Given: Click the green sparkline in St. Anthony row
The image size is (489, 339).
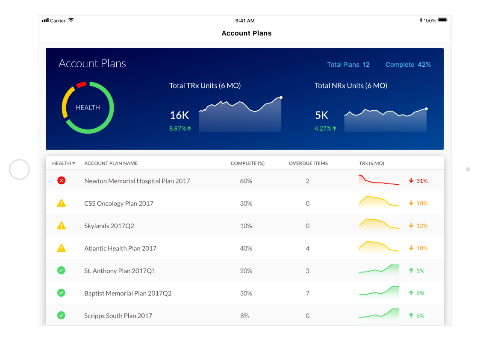Looking at the screenshot, I should [379, 269].
